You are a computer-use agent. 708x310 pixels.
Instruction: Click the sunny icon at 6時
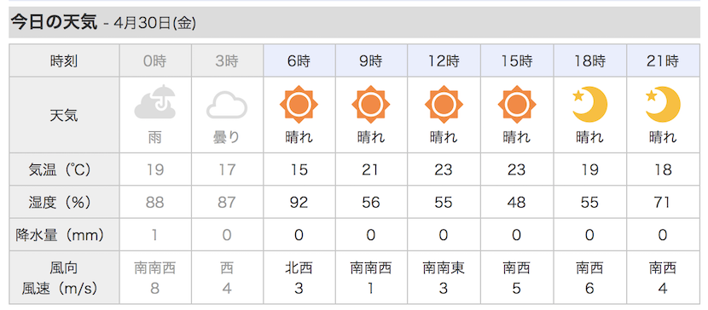pyautogui.click(x=299, y=104)
